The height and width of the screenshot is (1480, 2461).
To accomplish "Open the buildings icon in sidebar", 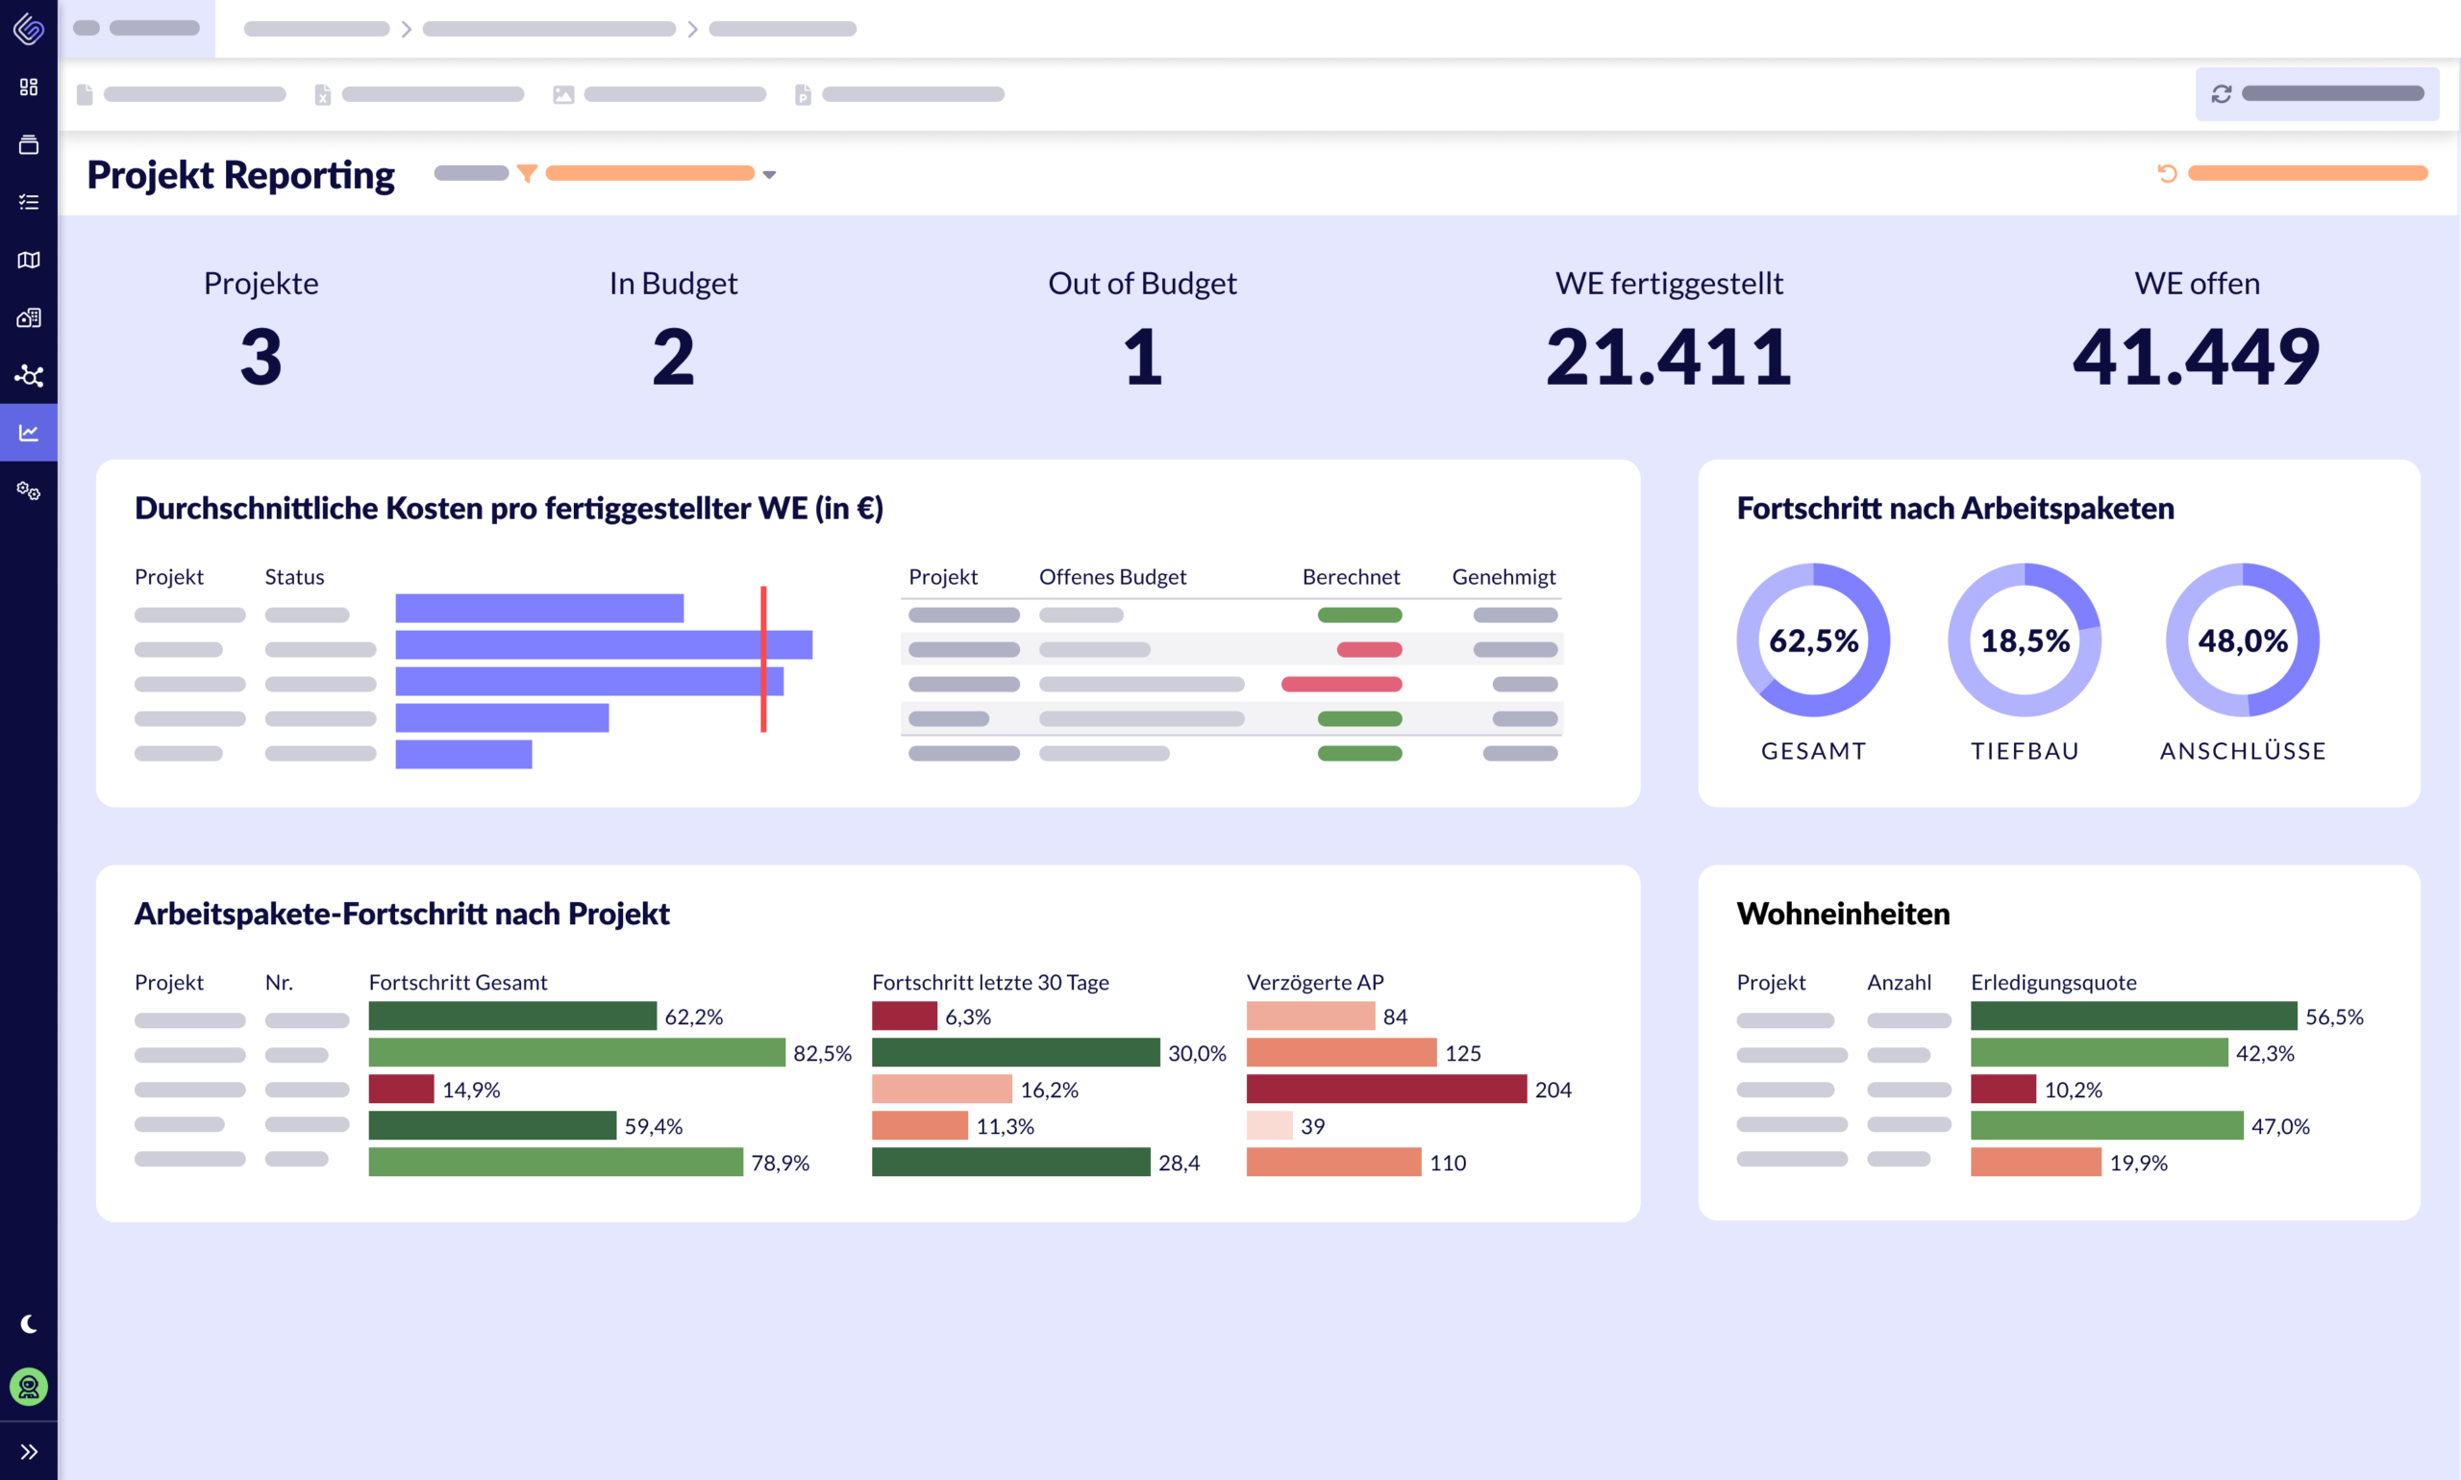I will click(29, 318).
